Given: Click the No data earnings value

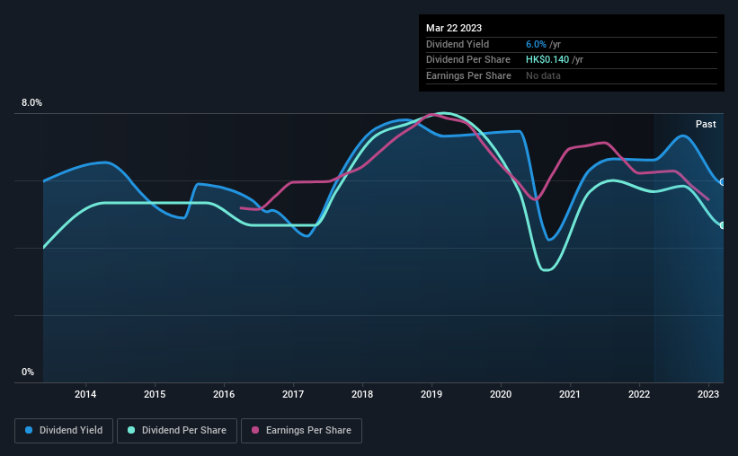Looking at the screenshot, I should [543, 75].
